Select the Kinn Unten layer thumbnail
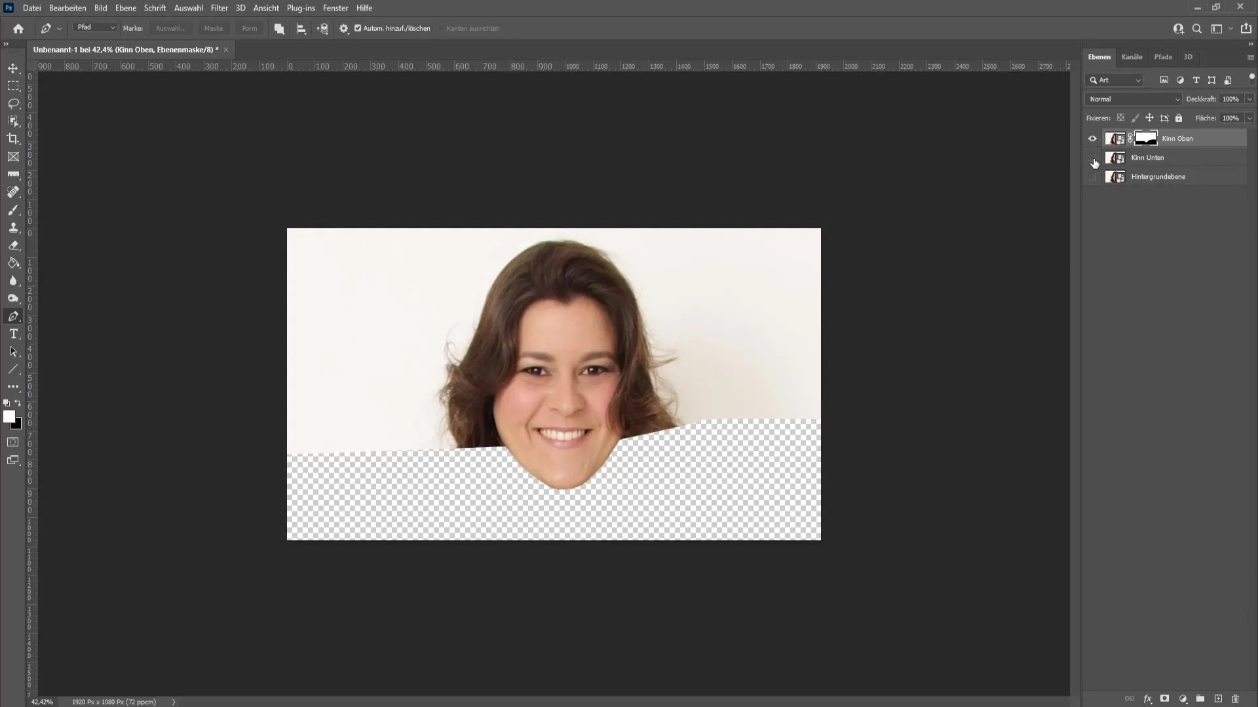The image size is (1258, 707). pos(1115,157)
